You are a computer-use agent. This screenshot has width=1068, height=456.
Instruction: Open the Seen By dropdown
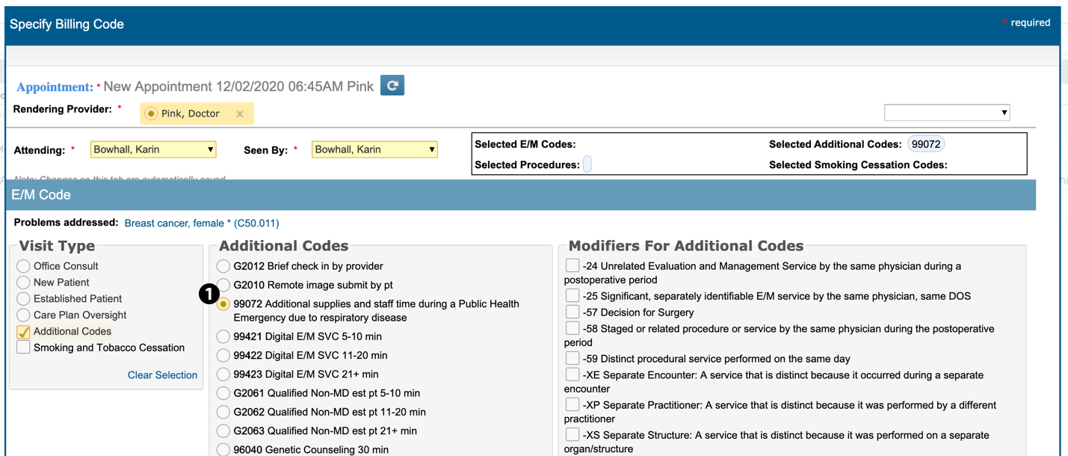tap(374, 150)
